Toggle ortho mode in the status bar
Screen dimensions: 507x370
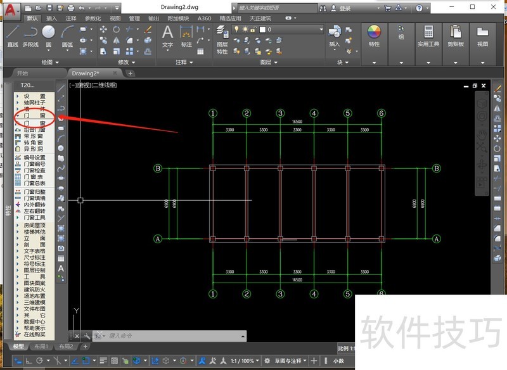click(x=29, y=361)
